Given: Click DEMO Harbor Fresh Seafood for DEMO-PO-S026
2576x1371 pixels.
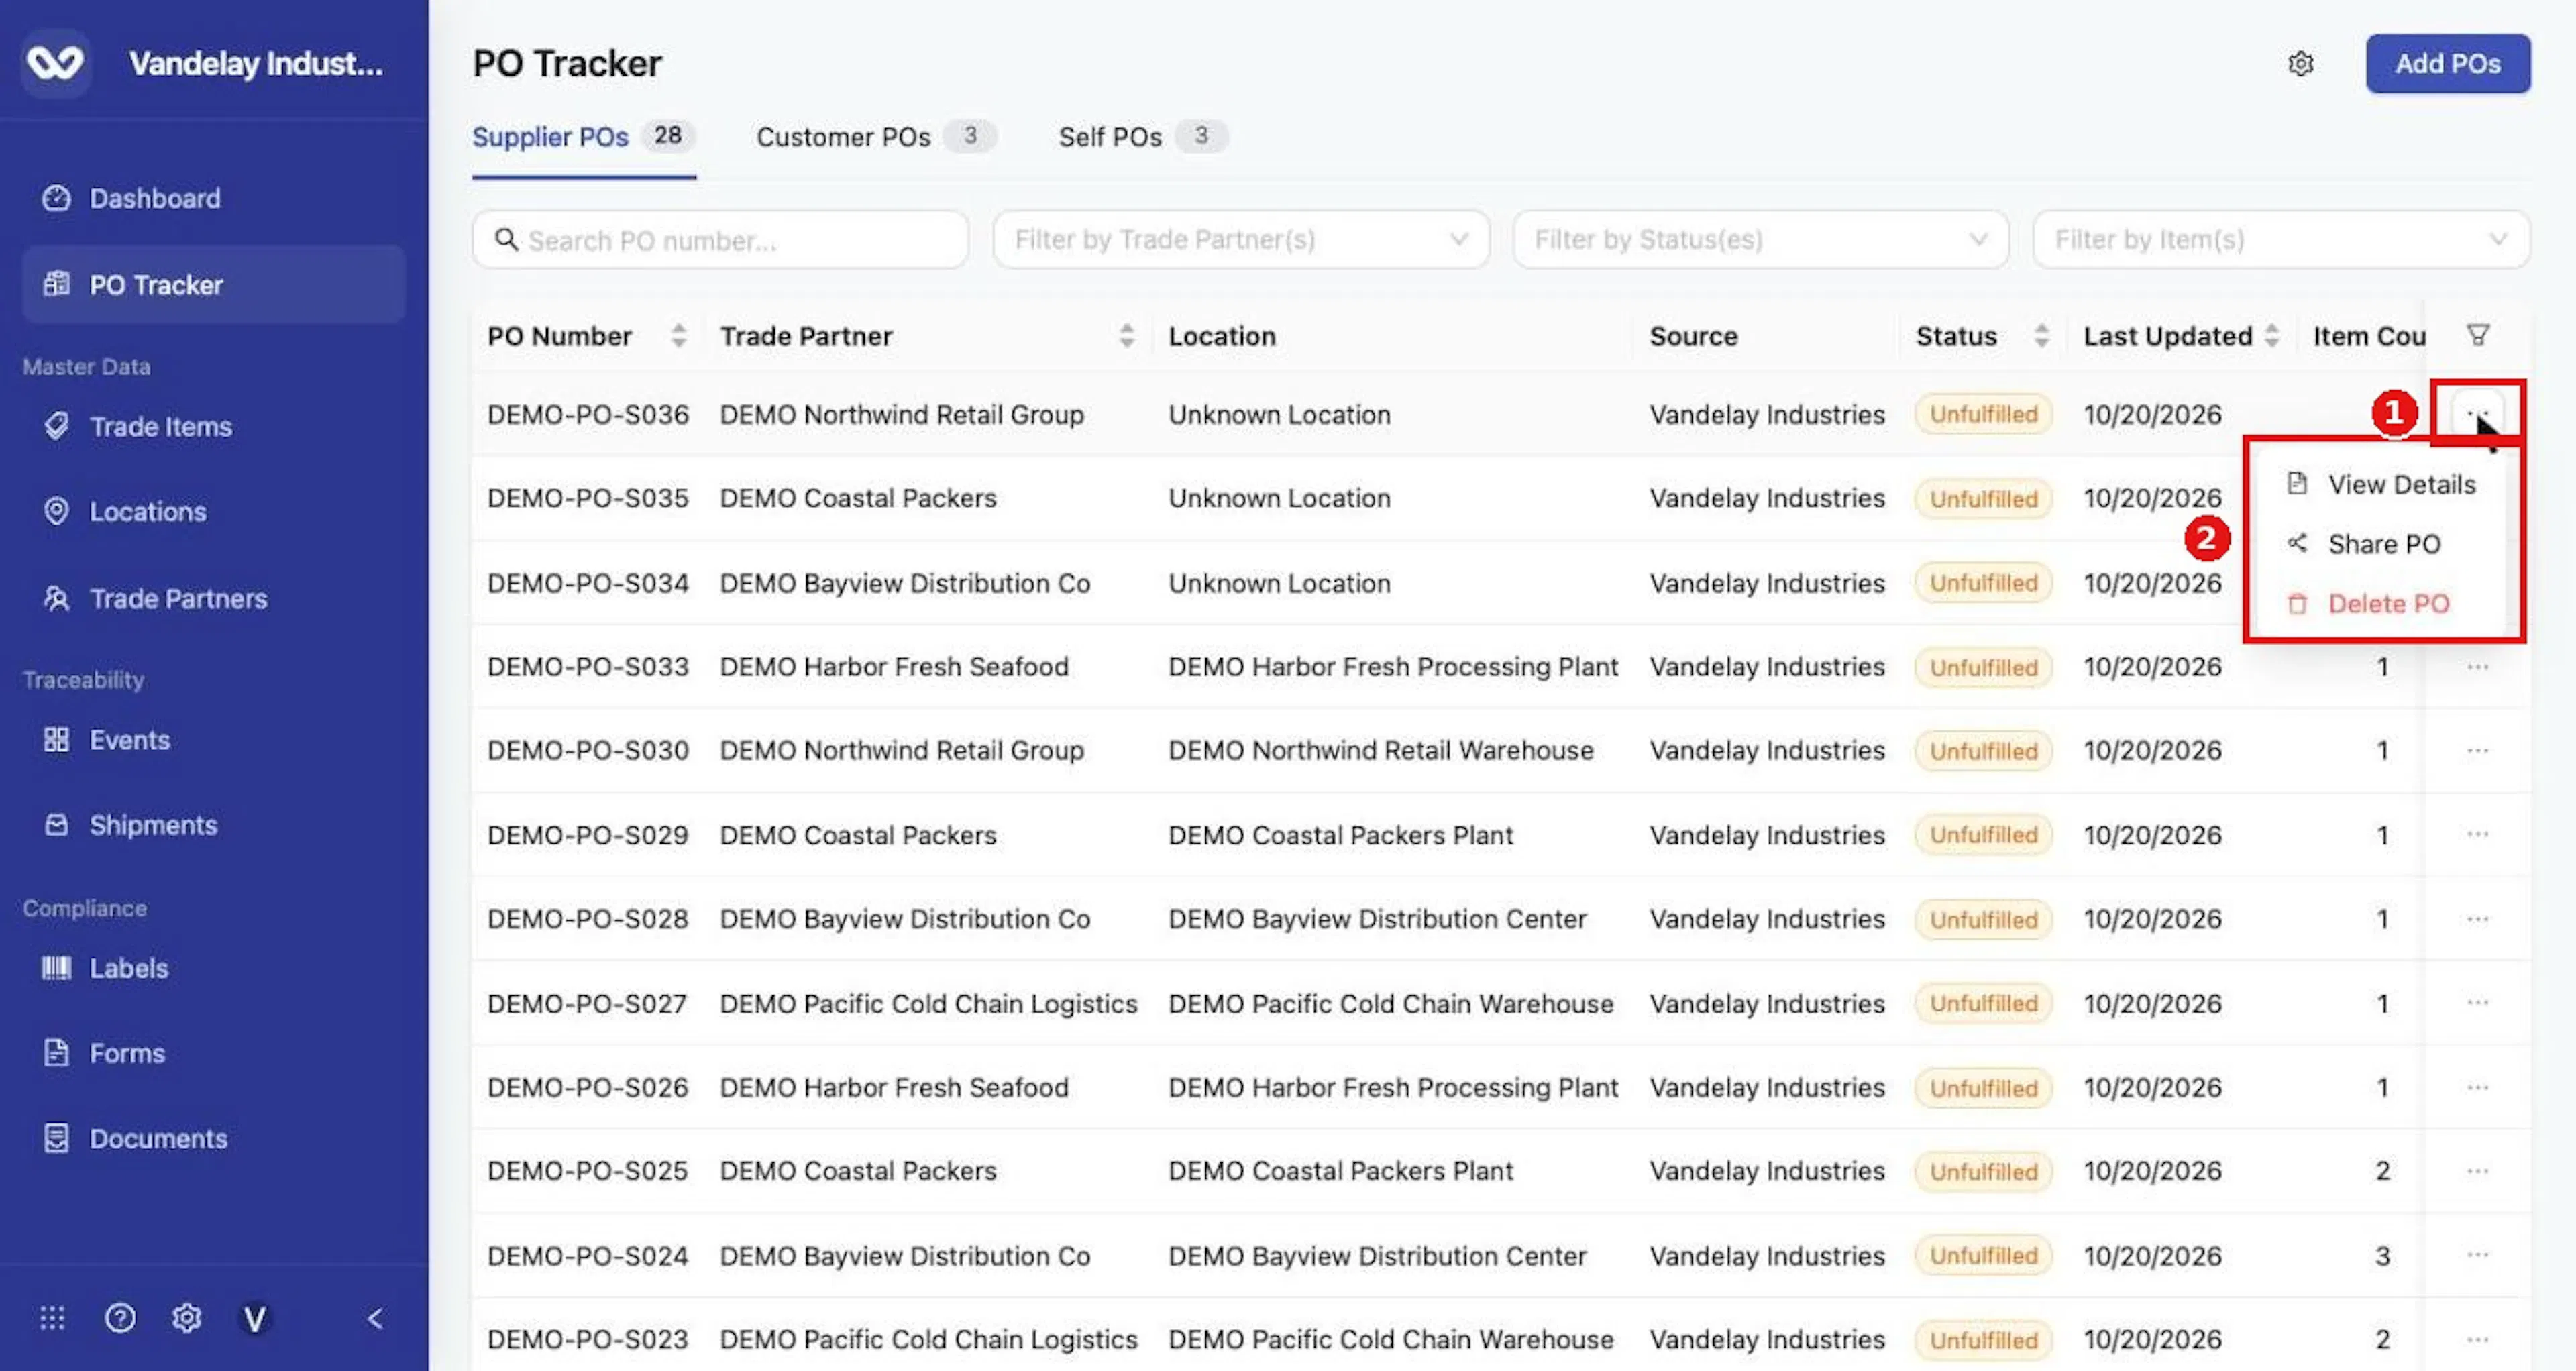Looking at the screenshot, I should pos(894,1088).
